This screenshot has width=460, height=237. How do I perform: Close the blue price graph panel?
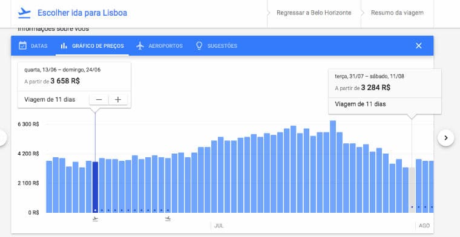(x=419, y=46)
